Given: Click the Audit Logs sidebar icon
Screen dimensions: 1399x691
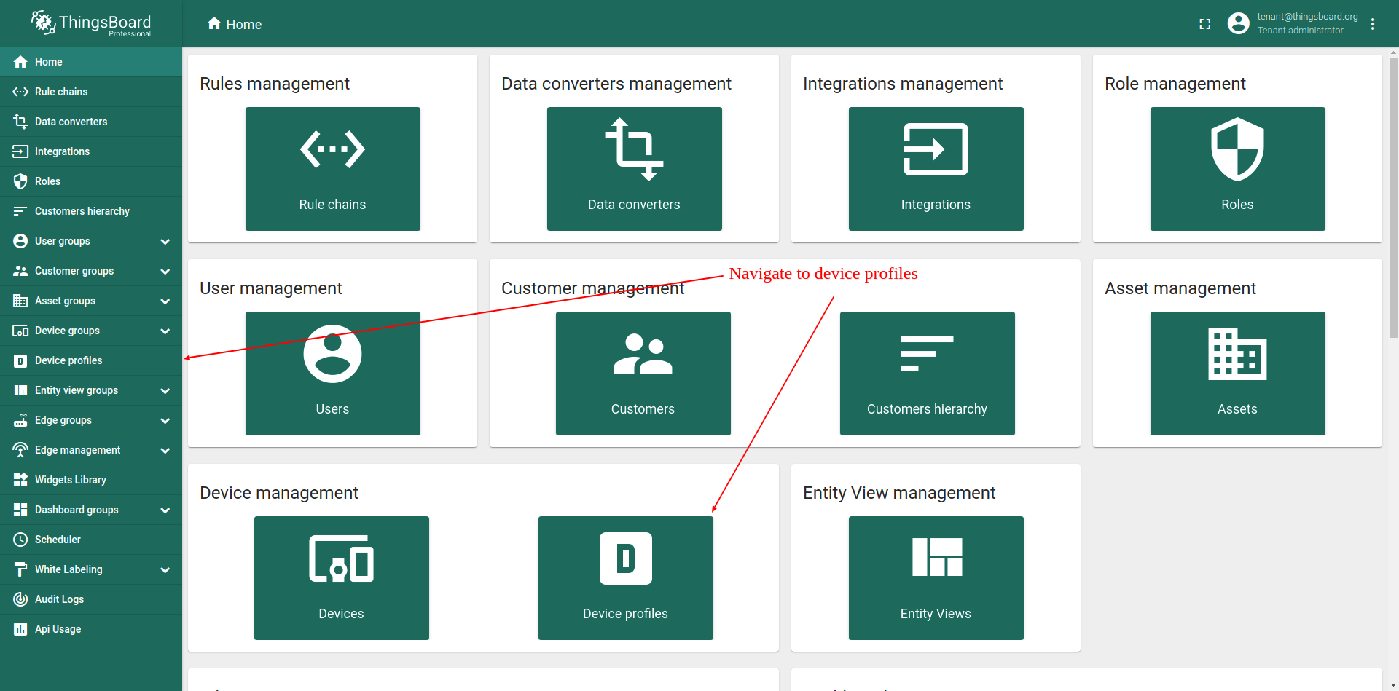Looking at the screenshot, I should pyautogui.click(x=20, y=599).
